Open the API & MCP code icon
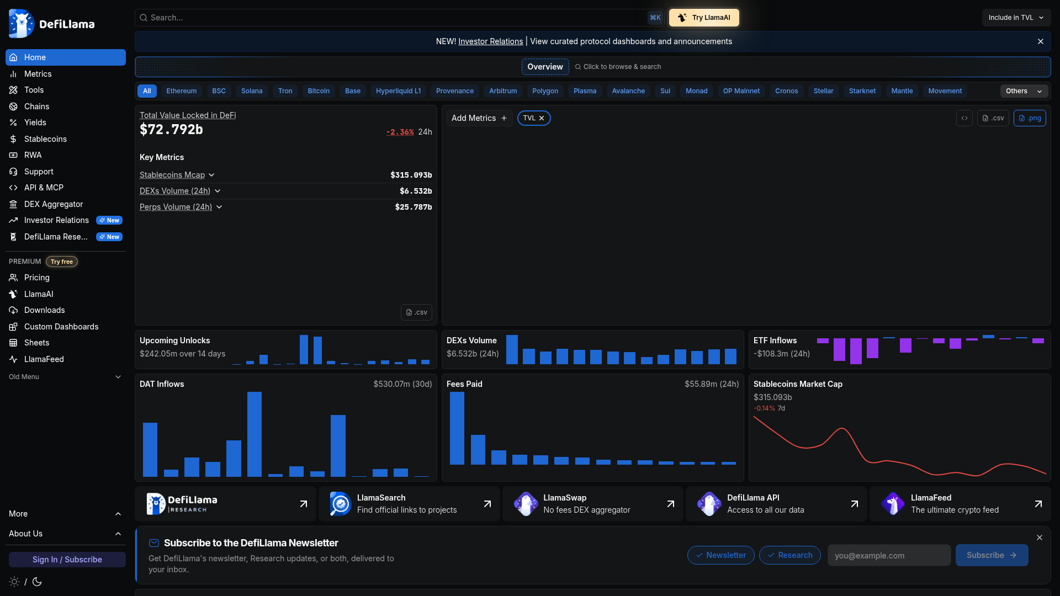Image resolution: width=1060 pixels, height=596 pixels. (x=13, y=188)
